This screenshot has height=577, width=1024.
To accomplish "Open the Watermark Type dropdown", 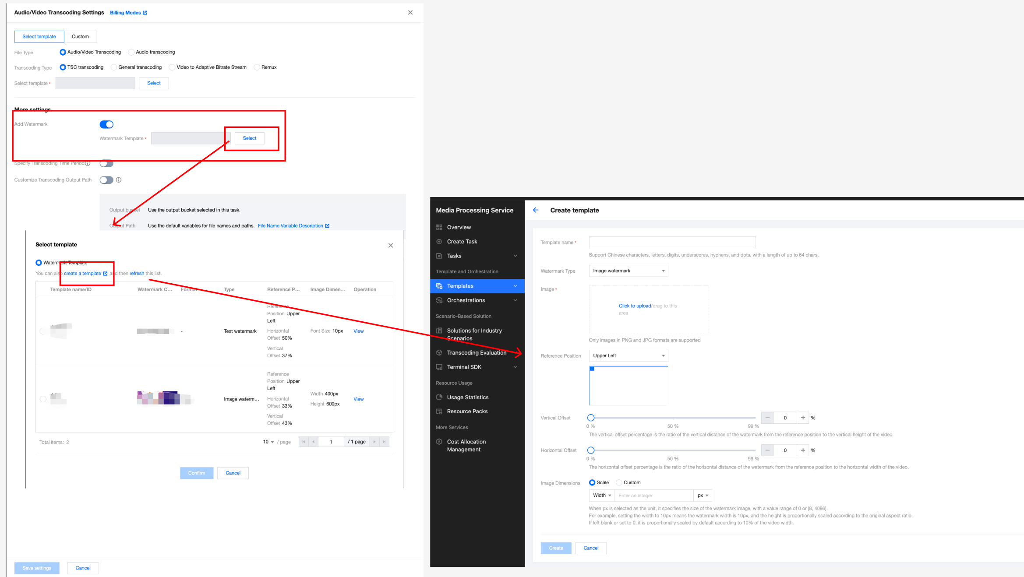I will (628, 271).
